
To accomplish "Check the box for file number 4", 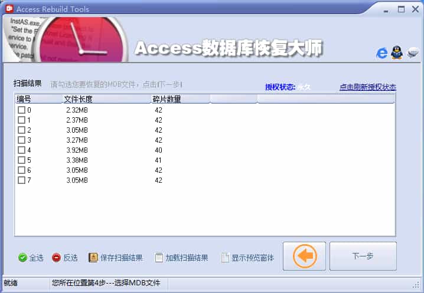I will (x=21, y=150).
